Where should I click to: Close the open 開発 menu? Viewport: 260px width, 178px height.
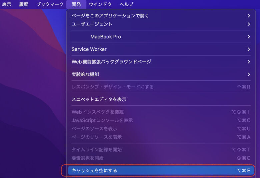point(76,4)
